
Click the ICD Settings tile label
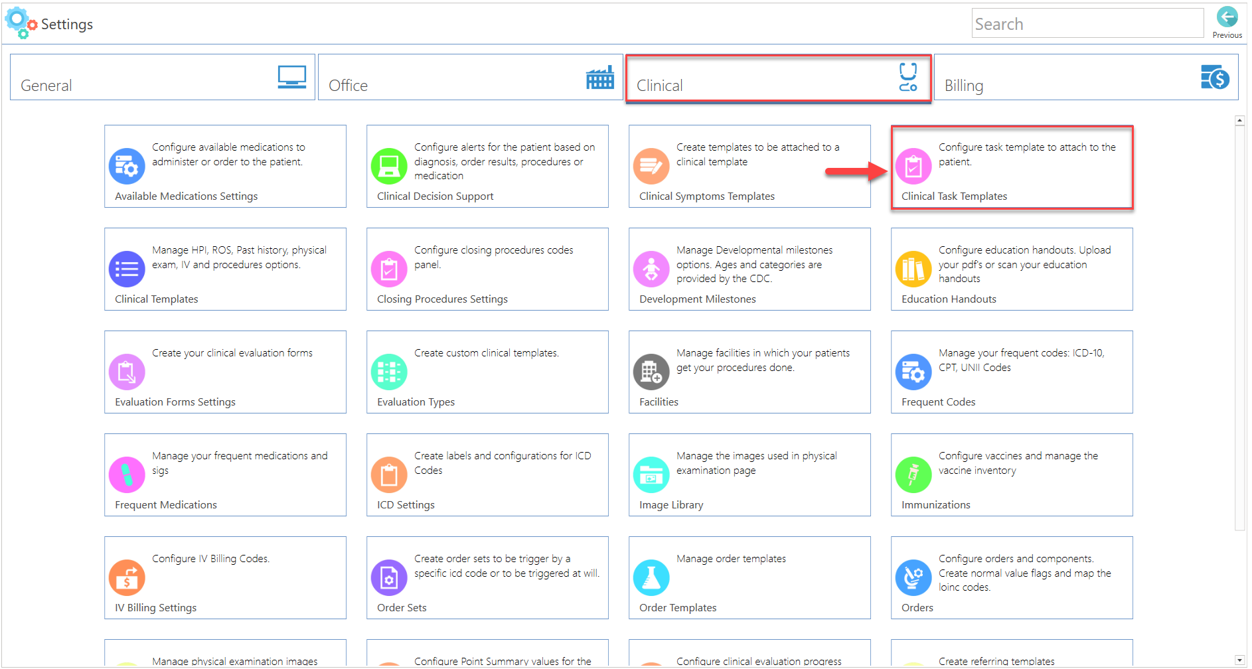(406, 505)
